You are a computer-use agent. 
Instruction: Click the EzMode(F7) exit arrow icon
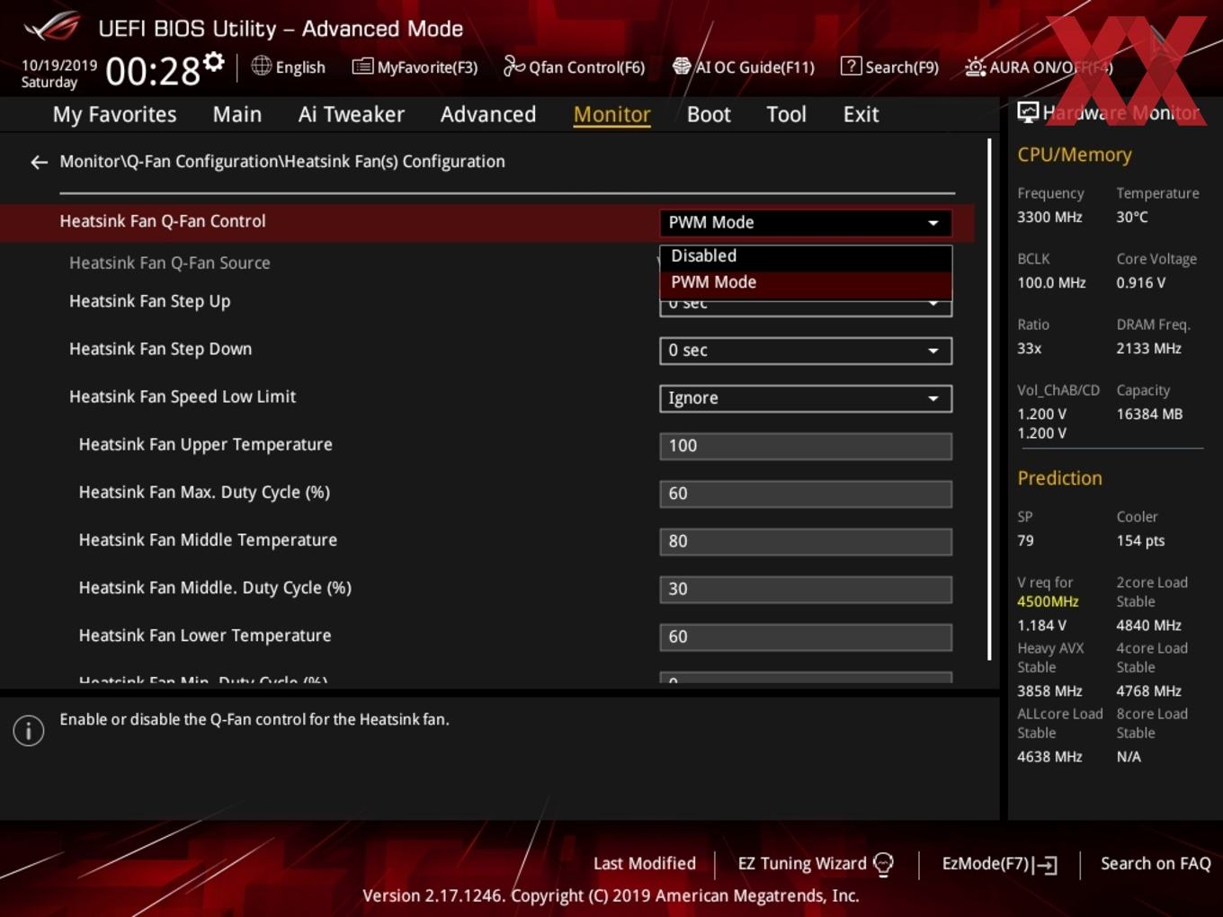point(1045,865)
